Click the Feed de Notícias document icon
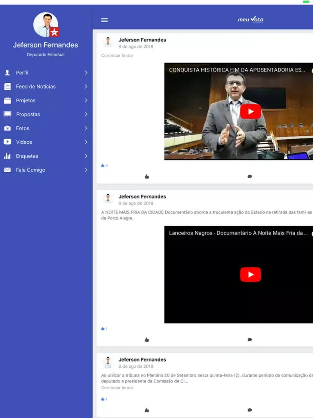Viewport: 313px width, 418px height. [x=8, y=87]
